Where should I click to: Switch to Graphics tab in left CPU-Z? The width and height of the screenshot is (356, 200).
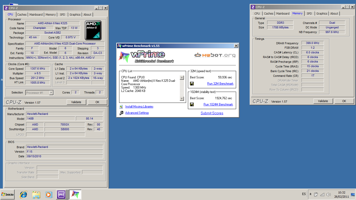point(75,15)
